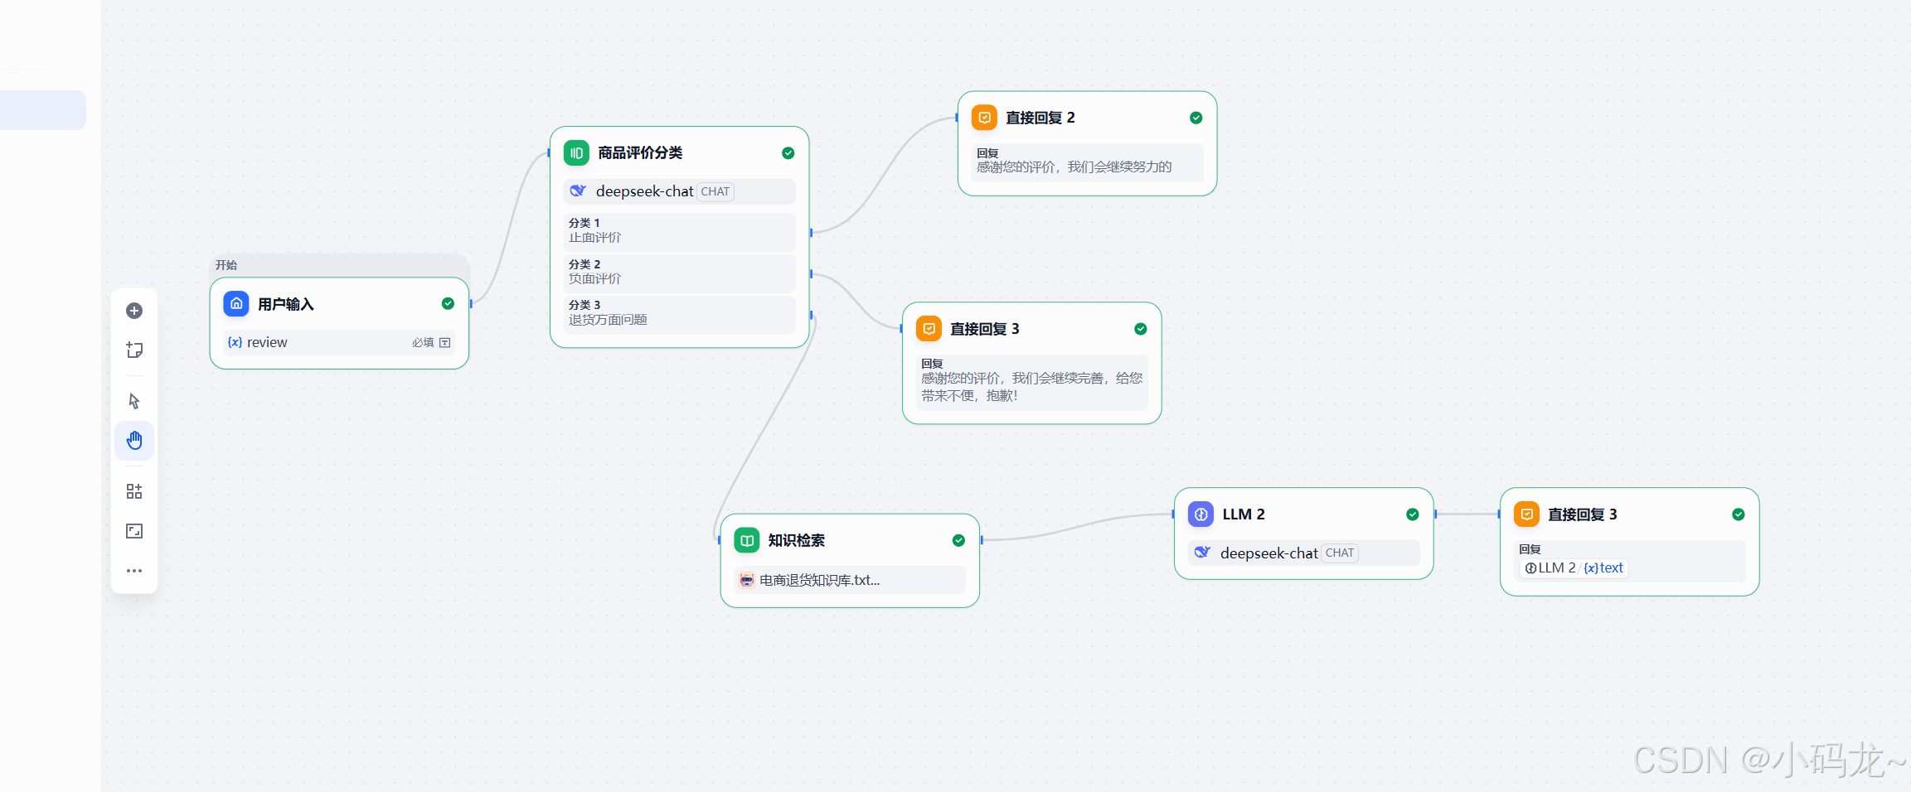The width and height of the screenshot is (1911, 792).
Task: Click green check on 直接回复 3 after LLM 2
Action: click(x=1739, y=514)
